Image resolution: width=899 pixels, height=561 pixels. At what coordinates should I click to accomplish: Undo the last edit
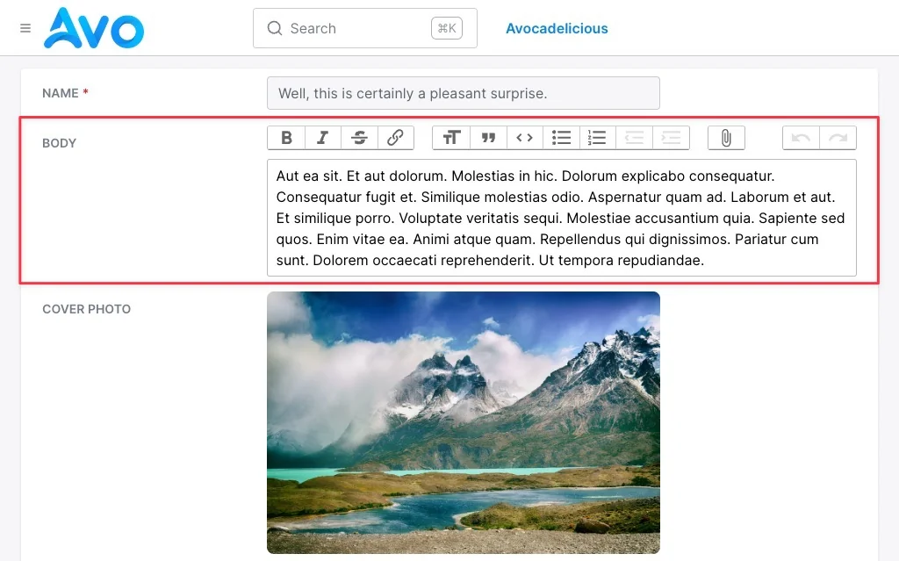[801, 138]
